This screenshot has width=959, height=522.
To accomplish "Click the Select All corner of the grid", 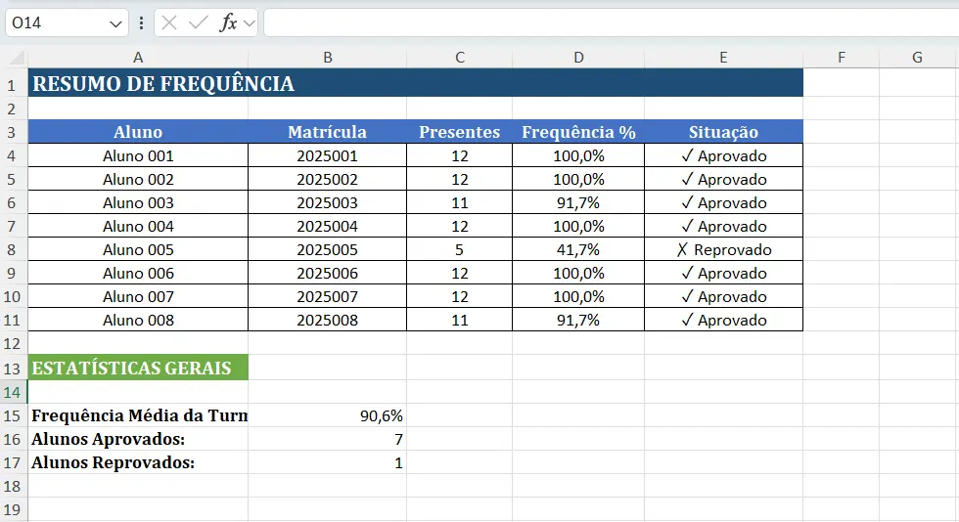I will coord(14,58).
